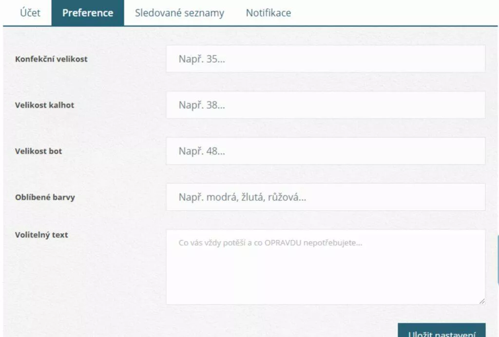Click the Oblíbené barvy label

click(45, 197)
